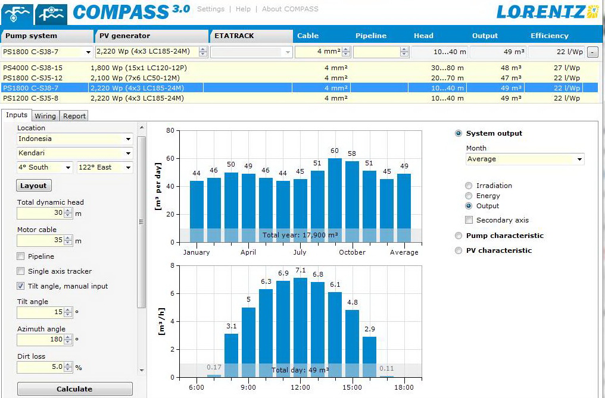Click the second pump icon tab
The width and height of the screenshot is (605, 398).
(51, 12)
